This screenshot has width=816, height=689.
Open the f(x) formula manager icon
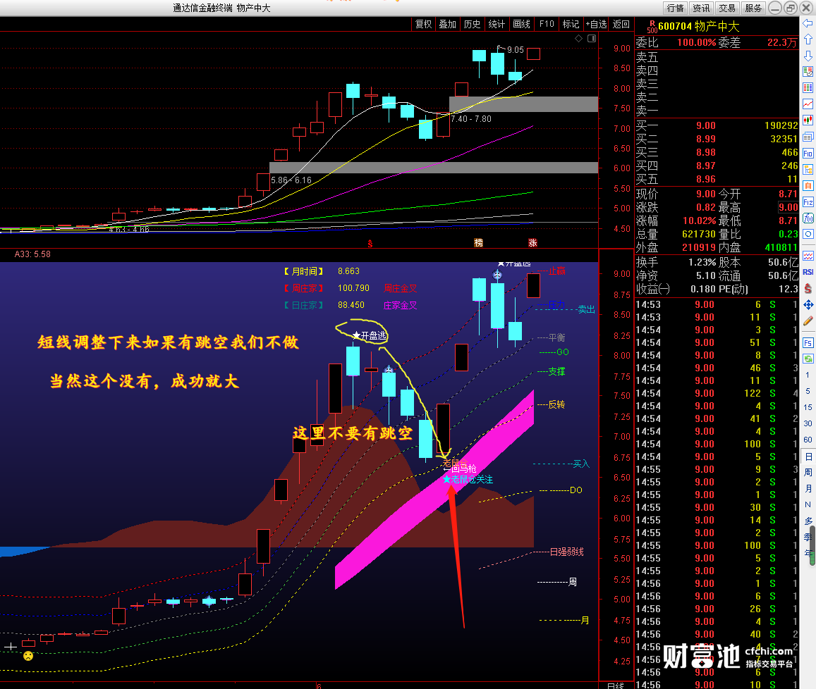click(x=808, y=218)
